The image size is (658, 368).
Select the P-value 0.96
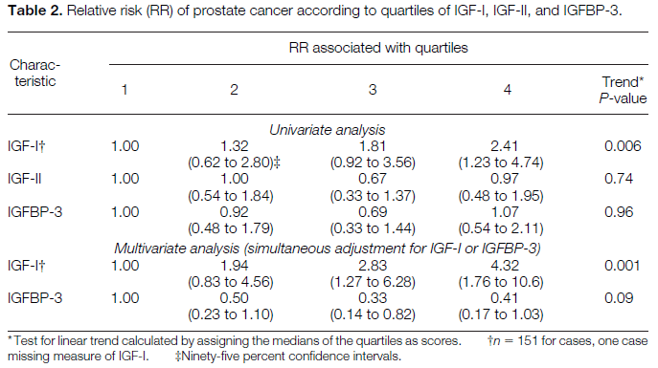click(x=619, y=212)
